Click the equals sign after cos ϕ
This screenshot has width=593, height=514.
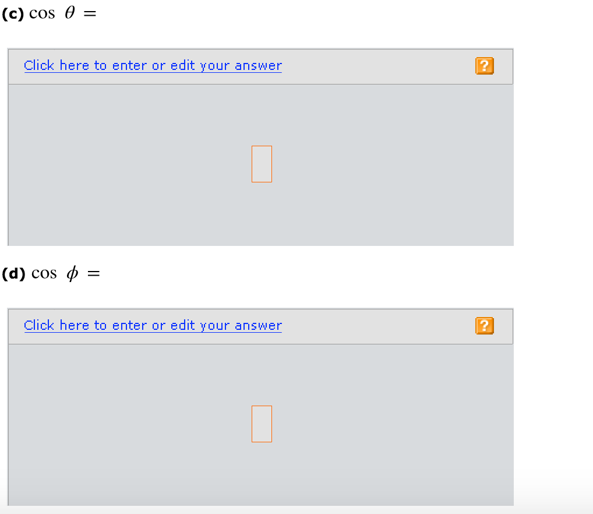(x=93, y=273)
